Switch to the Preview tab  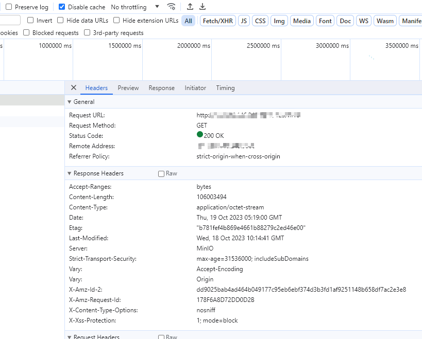point(128,88)
